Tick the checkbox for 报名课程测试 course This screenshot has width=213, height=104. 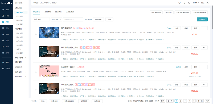click(36, 34)
